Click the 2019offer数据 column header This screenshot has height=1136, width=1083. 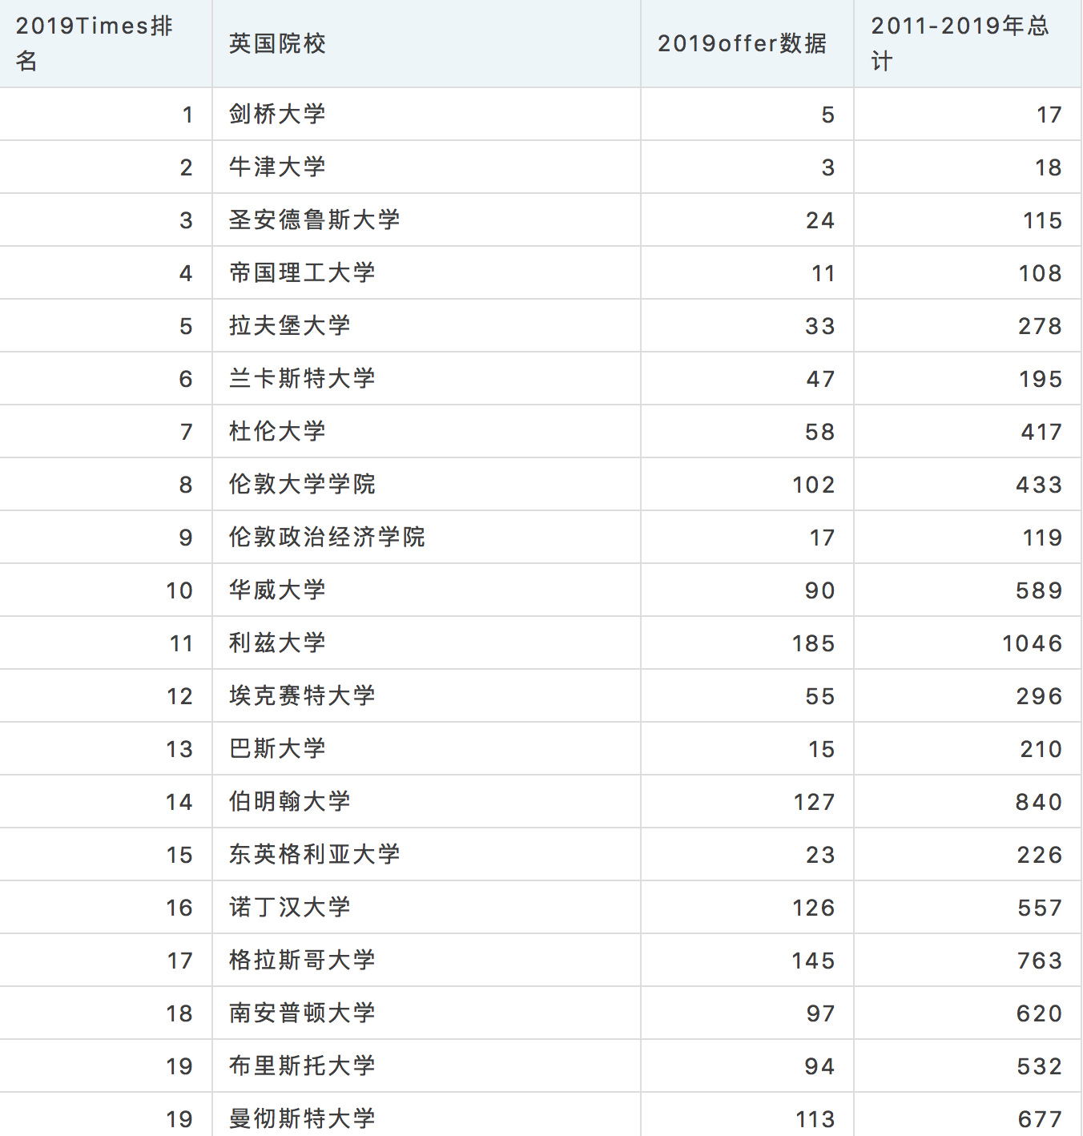(x=742, y=43)
